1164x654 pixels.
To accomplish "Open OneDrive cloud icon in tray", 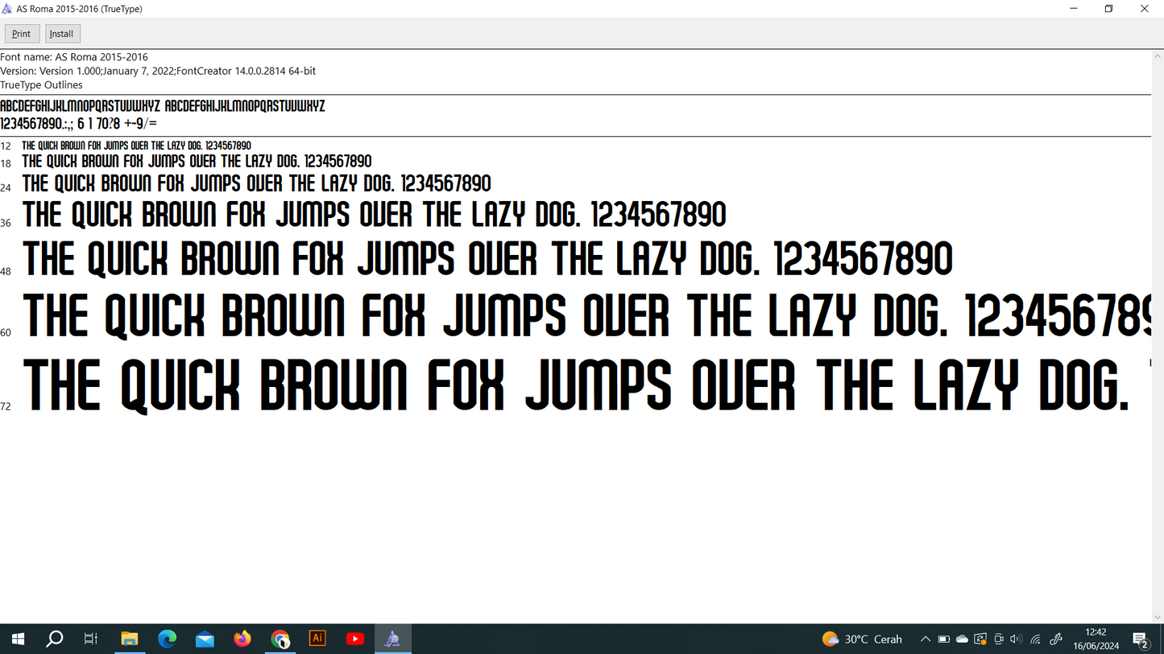I will [962, 640].
